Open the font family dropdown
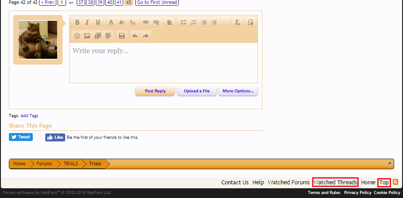Image resolution: width=403 pixels, height=198 pixels. tap(132, 22)
